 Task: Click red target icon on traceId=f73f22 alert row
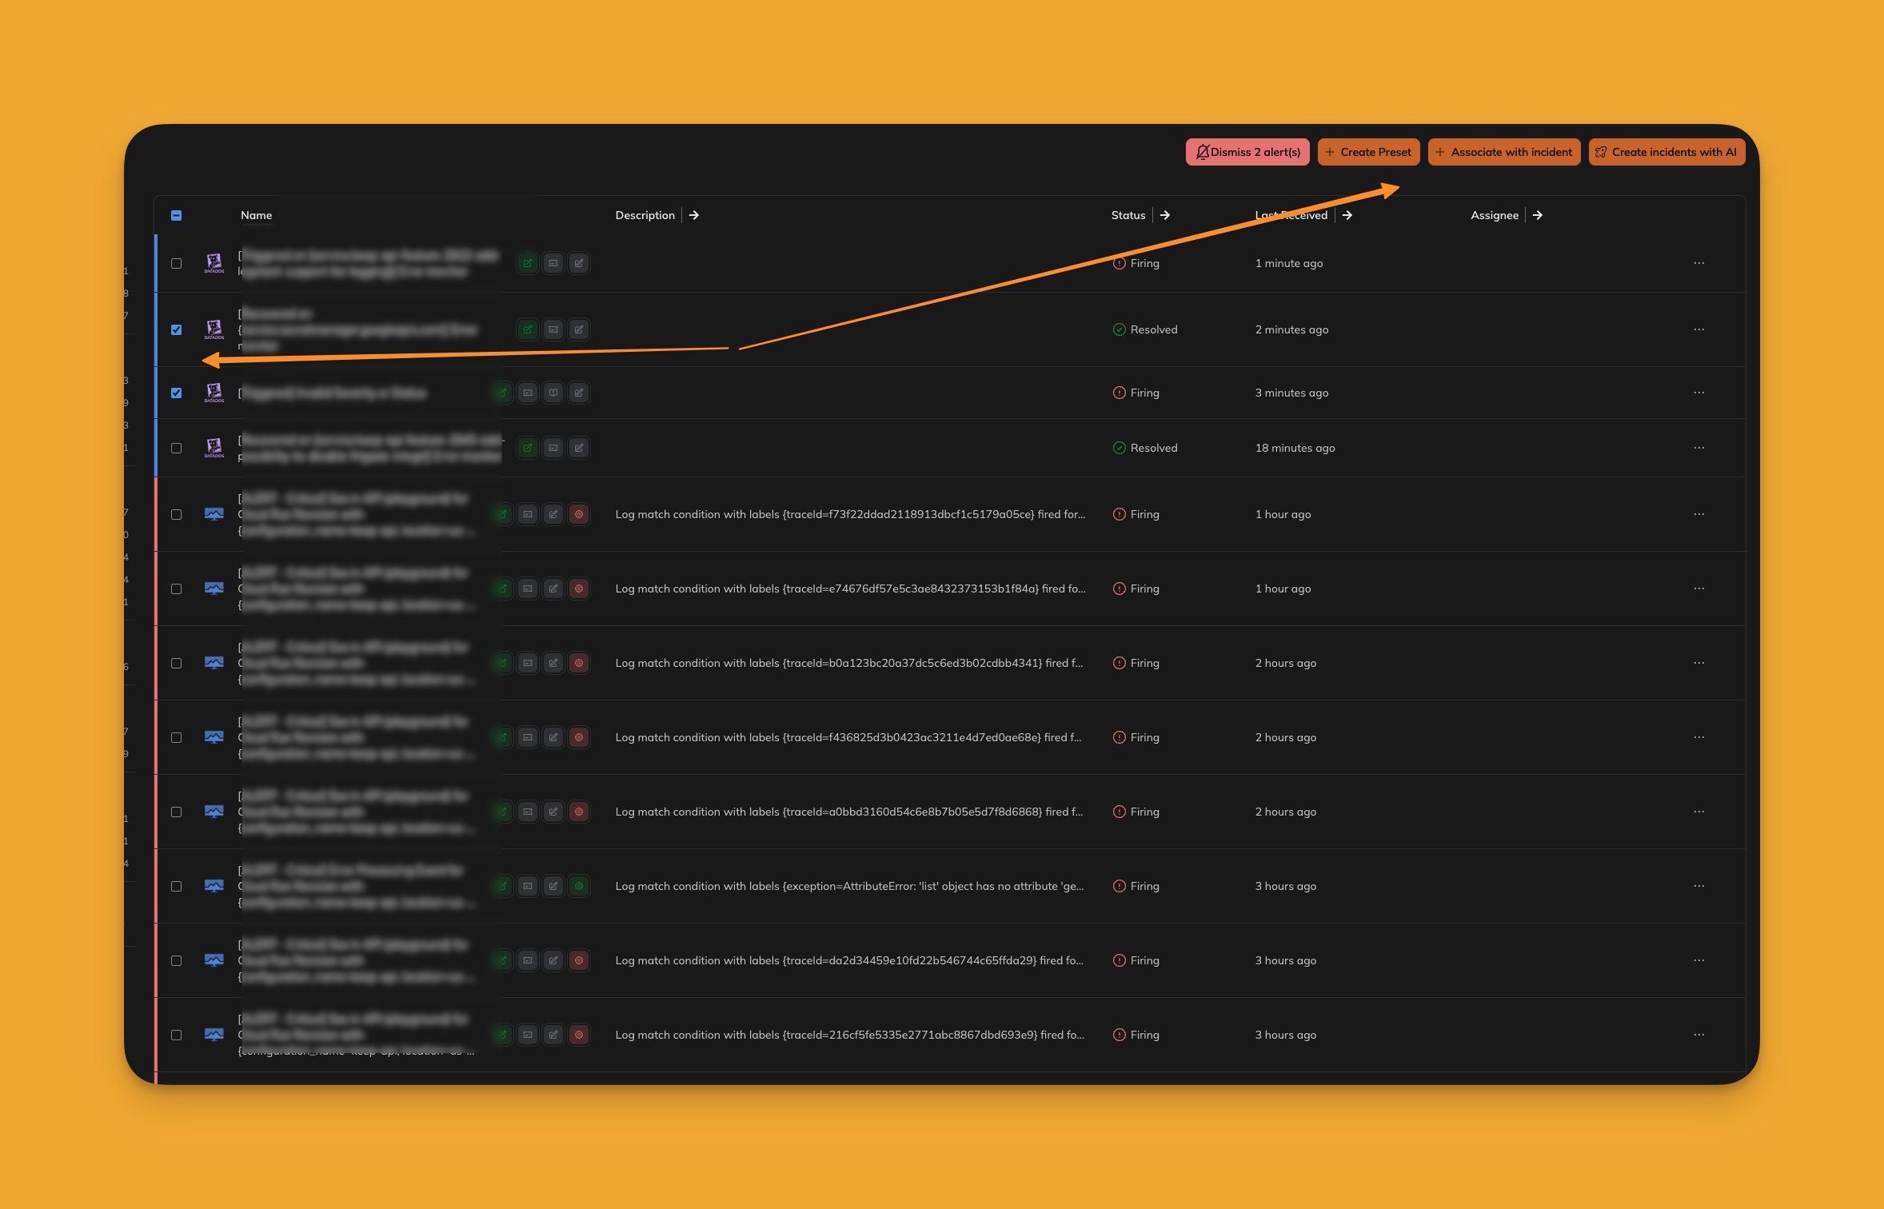coord(579,514)
